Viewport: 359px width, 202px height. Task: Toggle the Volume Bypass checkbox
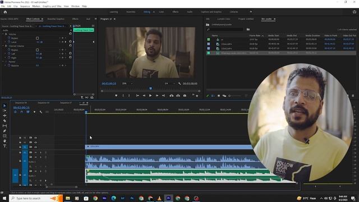click(x=38, y=38)
